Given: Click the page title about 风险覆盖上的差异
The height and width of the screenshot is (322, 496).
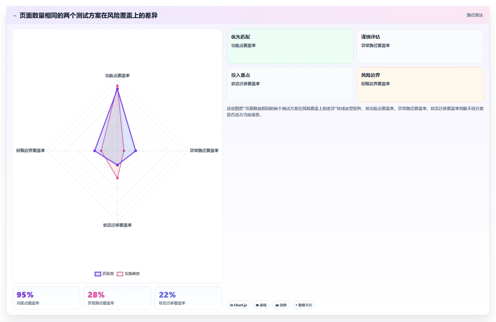Looking at the screenshot, I should coord(88,15).
